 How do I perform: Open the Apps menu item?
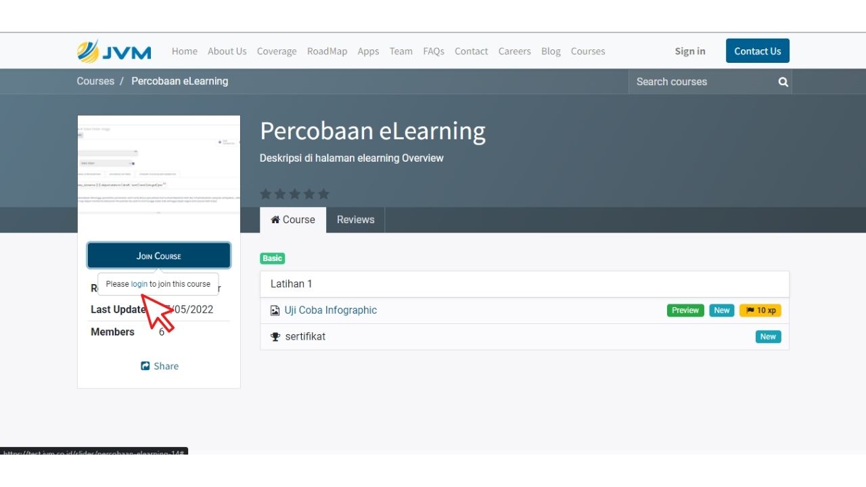click(369, 51)
